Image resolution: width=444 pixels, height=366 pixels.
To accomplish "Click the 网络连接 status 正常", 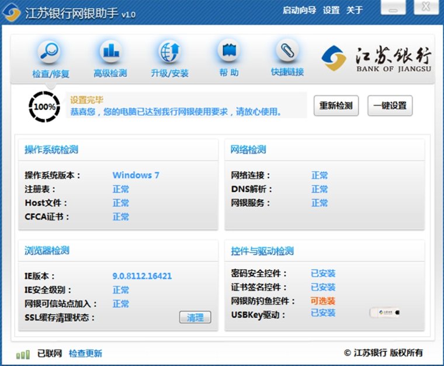I will click(320, 175).
